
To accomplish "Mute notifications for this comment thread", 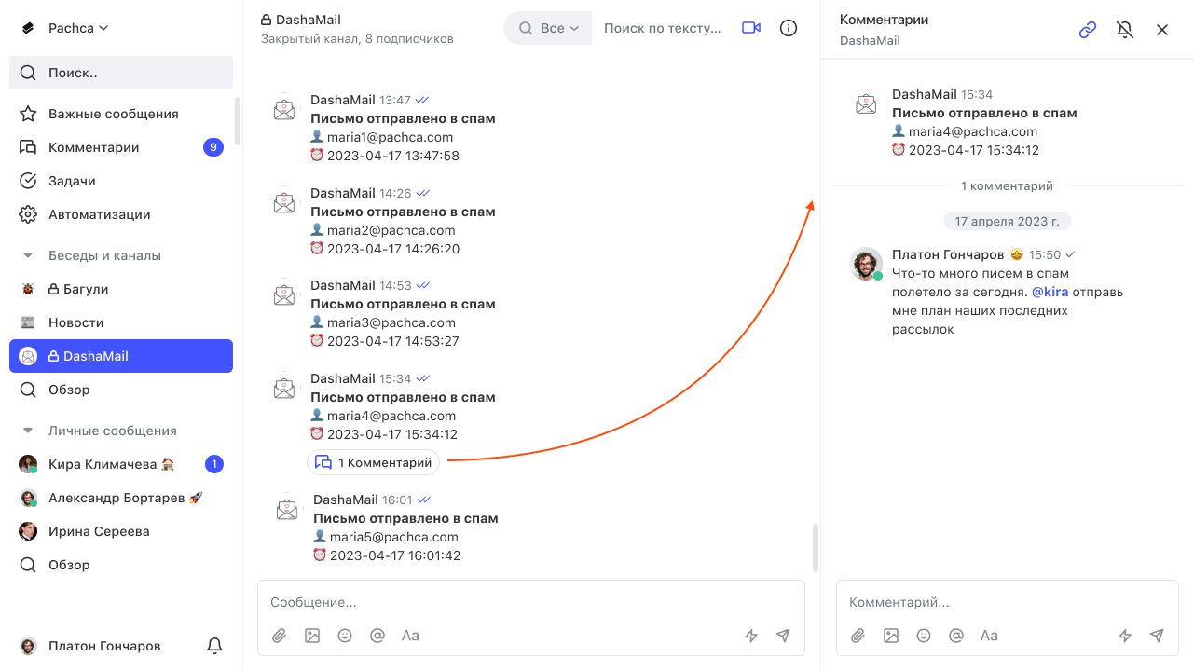I will click(1125, 30).
